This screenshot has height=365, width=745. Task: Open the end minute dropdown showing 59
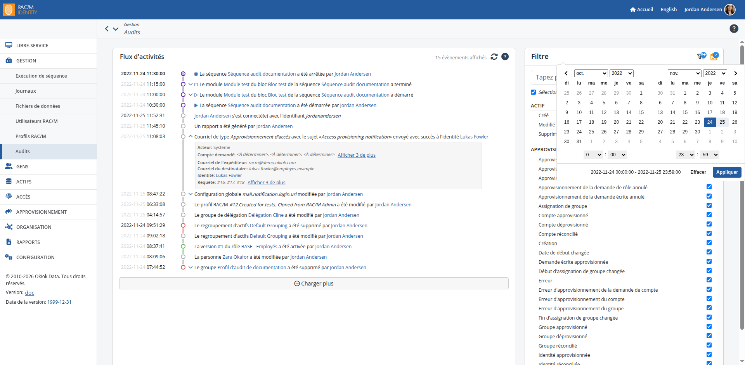coord(710,155)
